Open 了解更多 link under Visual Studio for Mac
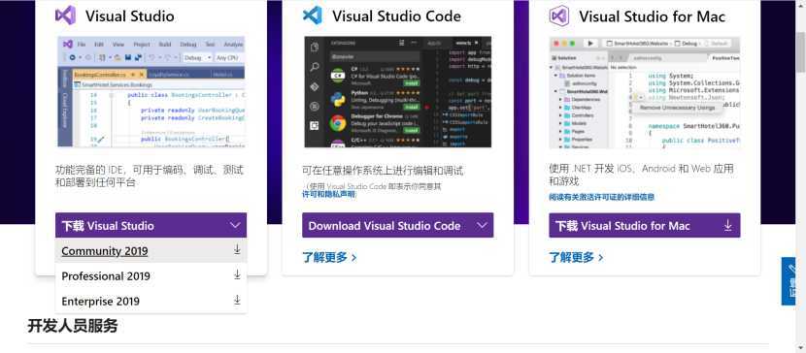 click(x=576, y=257)
